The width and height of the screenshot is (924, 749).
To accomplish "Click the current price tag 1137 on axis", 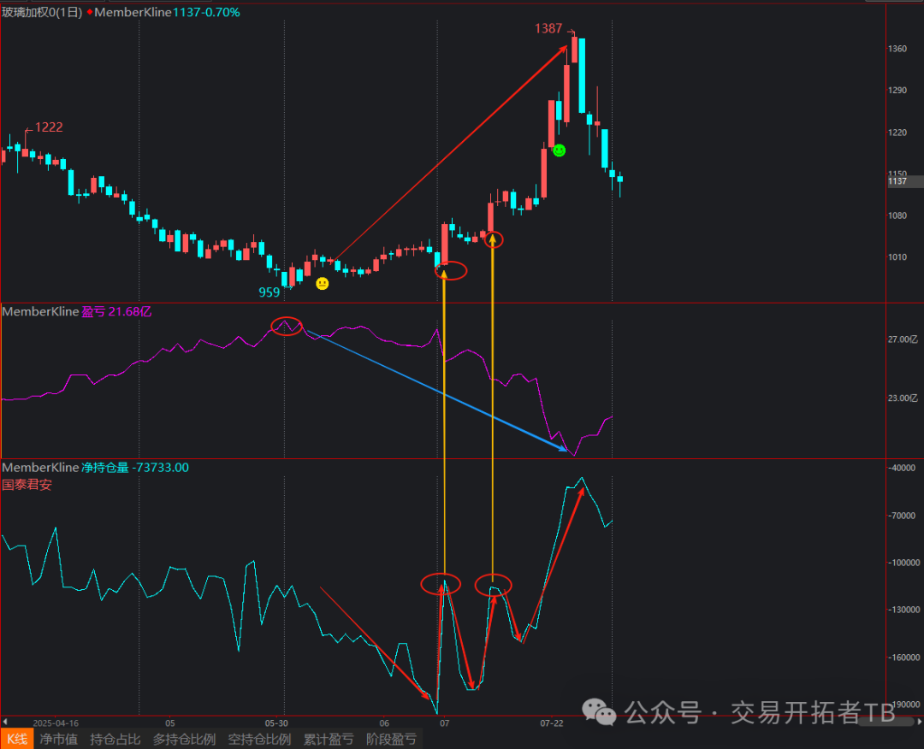I will pyautogui.click(x=904, y=181).
